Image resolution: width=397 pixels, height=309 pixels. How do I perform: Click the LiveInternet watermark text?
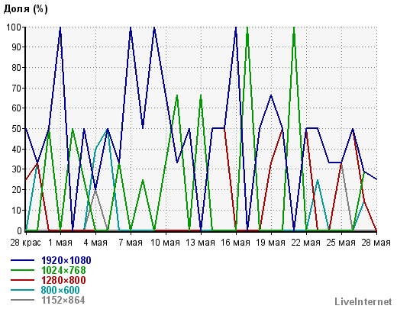tap(363, 301)
